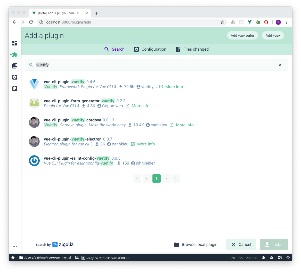Select page 1 in the pagination
Screen dimensions: 301x272
tap(157, 178)
